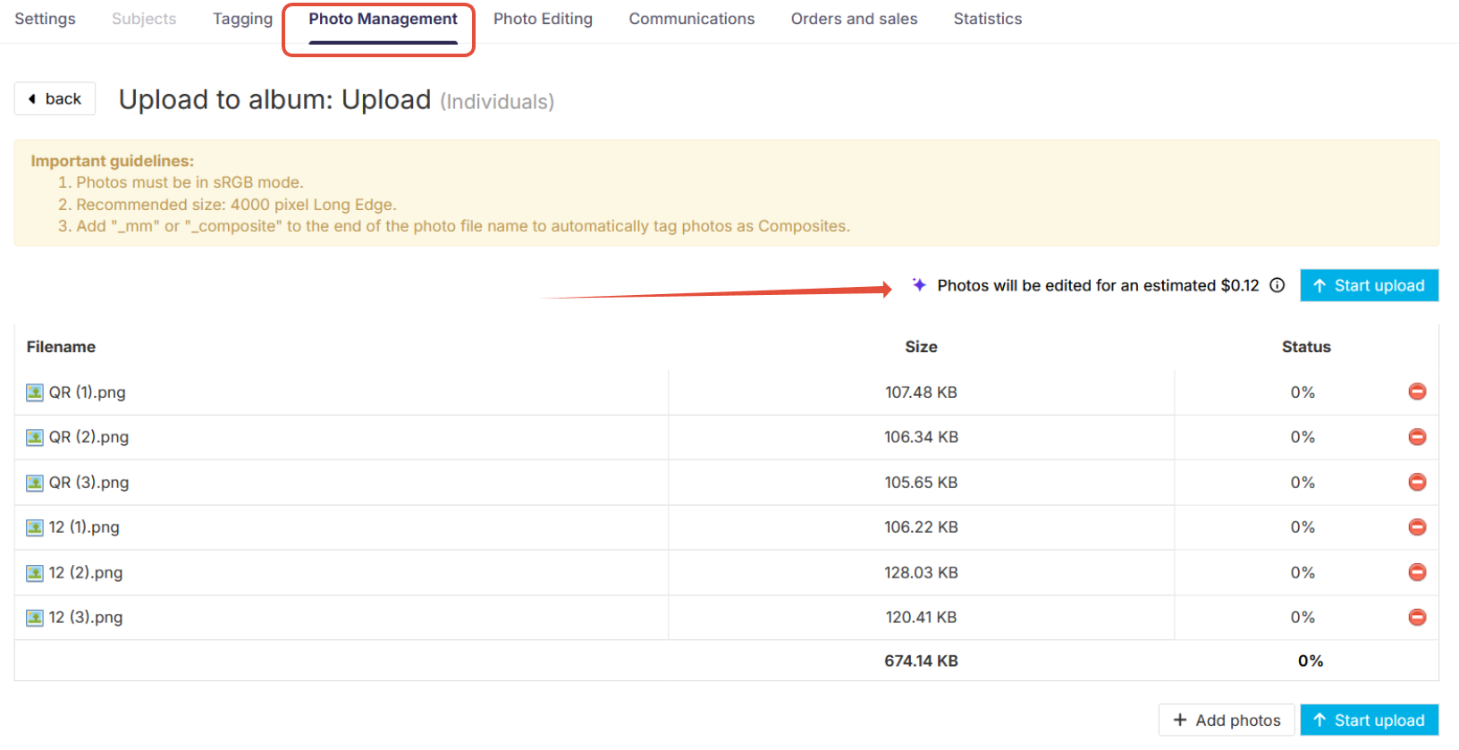Click the bottom Start upload button
Viewport: 1459px width, 750px height.
pyautogui.click(x=1369, y=720)
